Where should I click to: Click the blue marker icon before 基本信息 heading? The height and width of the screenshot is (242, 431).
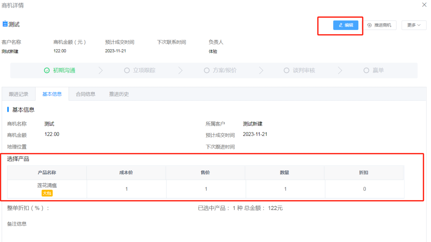(8, 110)
